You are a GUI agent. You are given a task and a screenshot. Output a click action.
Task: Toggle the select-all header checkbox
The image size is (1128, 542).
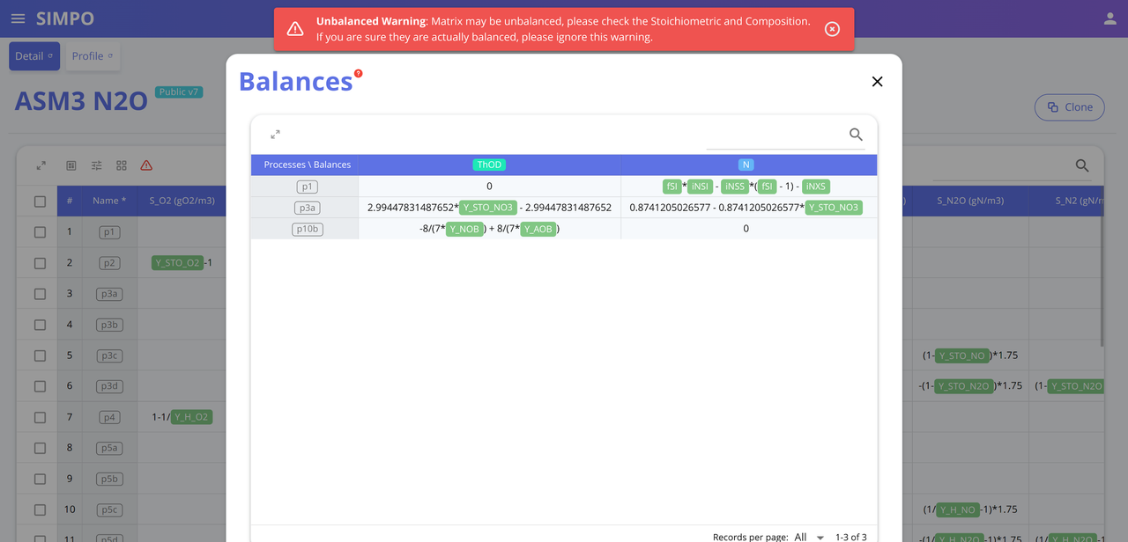pos(40,201)
